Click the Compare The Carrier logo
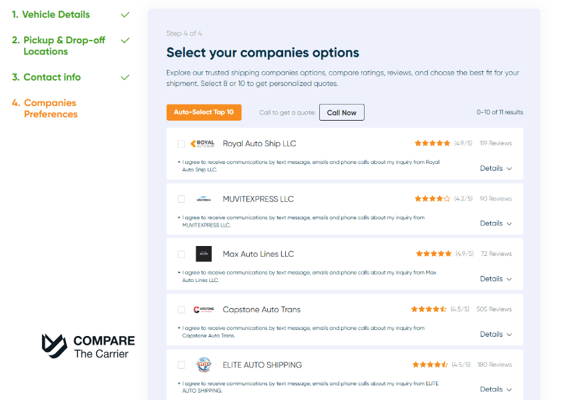Screen dimensions: 581x400 [x=87, y=345]
